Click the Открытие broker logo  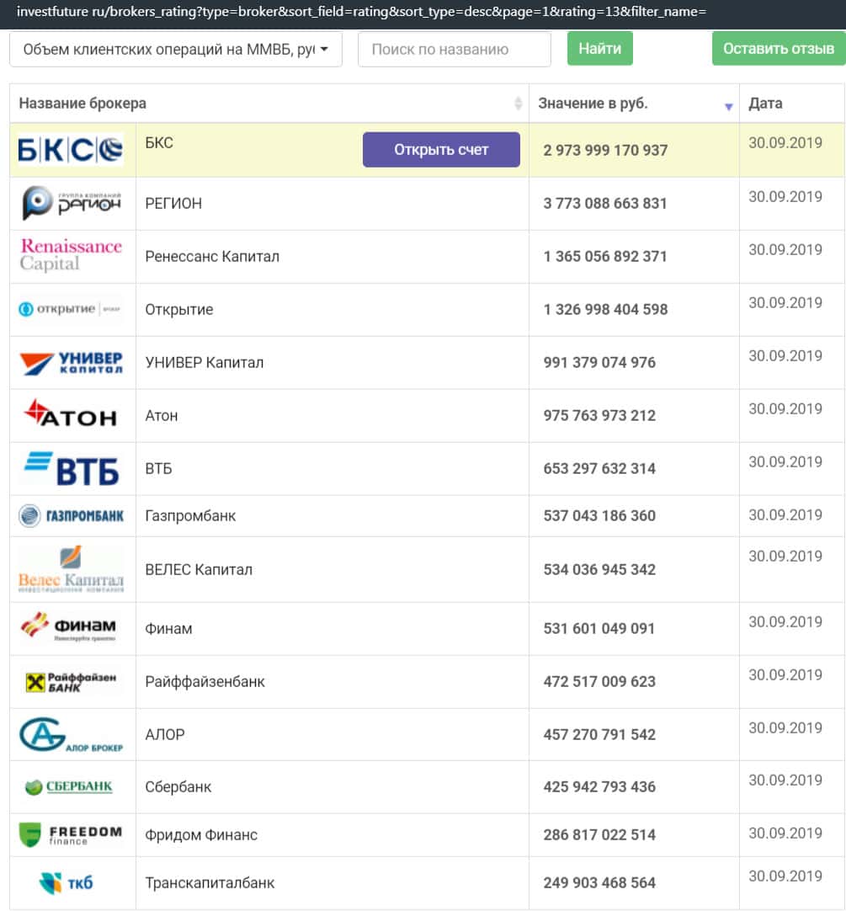pyautogui.click(x=70, y=309)
